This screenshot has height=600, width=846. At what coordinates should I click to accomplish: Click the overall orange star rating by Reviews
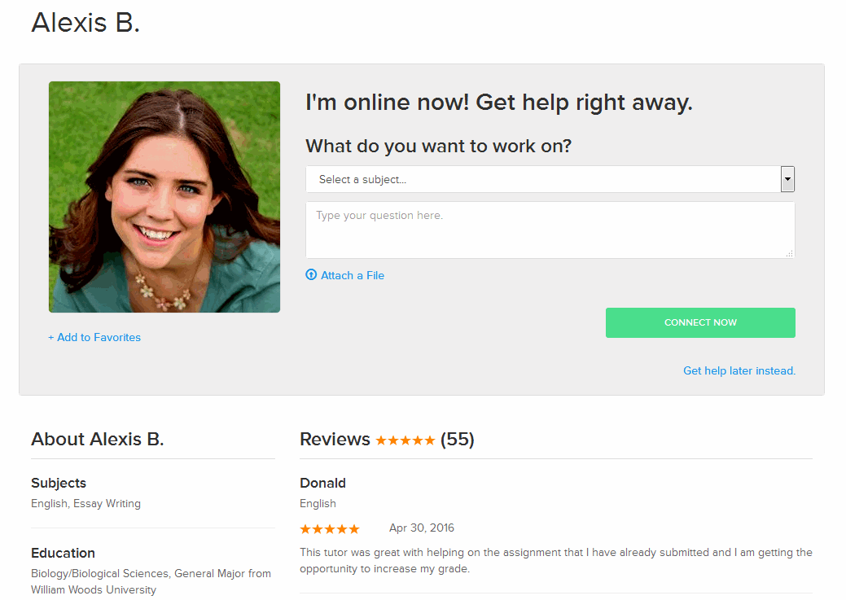405,440
